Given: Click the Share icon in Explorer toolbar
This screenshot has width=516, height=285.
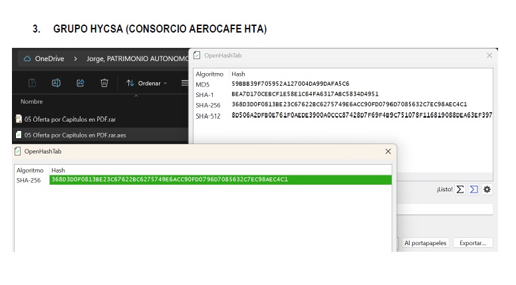Looking at the screenshot, I should tap(80, 83).
